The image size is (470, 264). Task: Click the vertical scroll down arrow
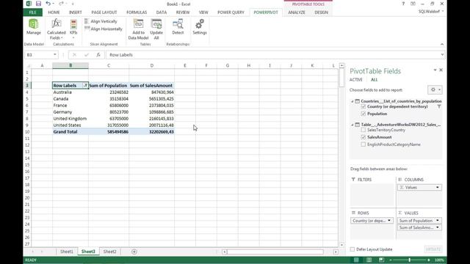(341, 245)
